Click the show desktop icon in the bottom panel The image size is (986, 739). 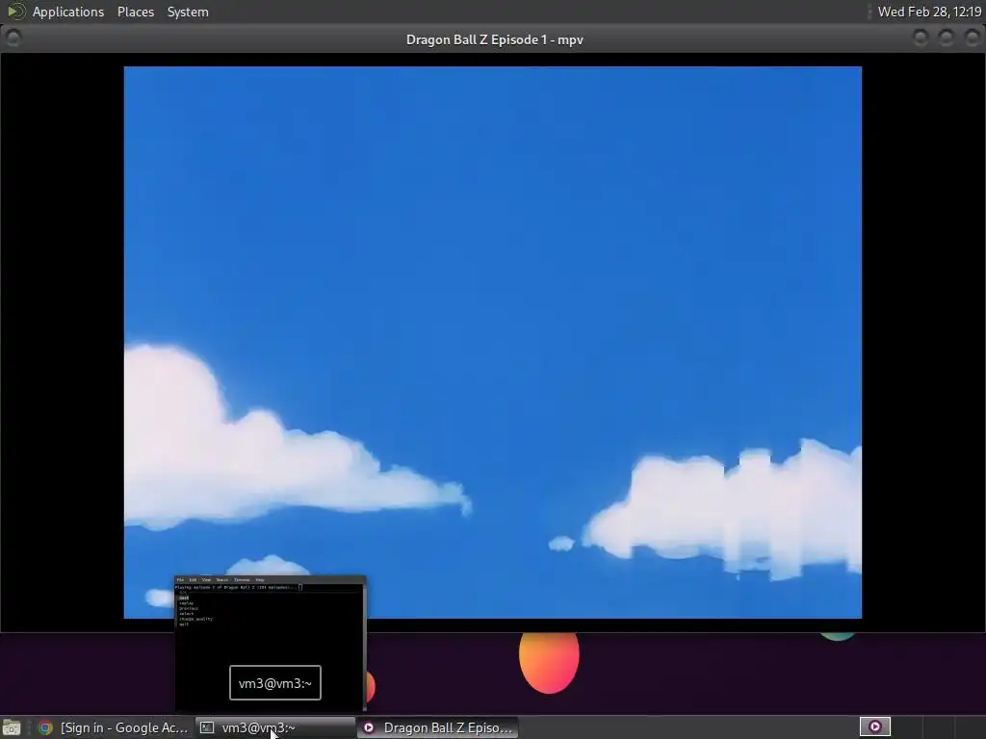[x=12, y=727]
